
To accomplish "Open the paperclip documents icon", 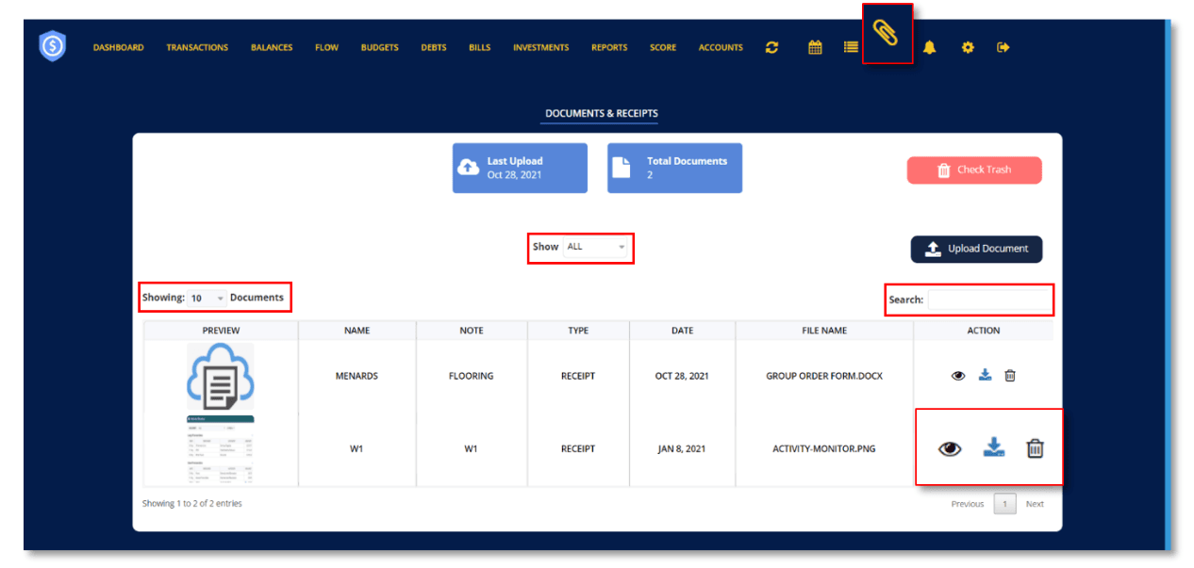I will point(887,34).
